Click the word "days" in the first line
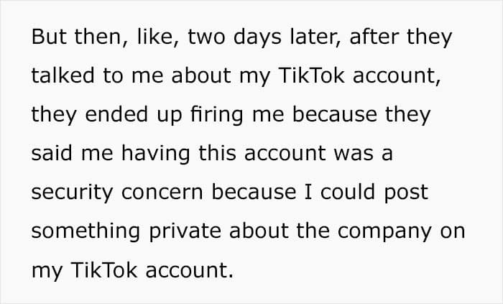 coord(257,37)
